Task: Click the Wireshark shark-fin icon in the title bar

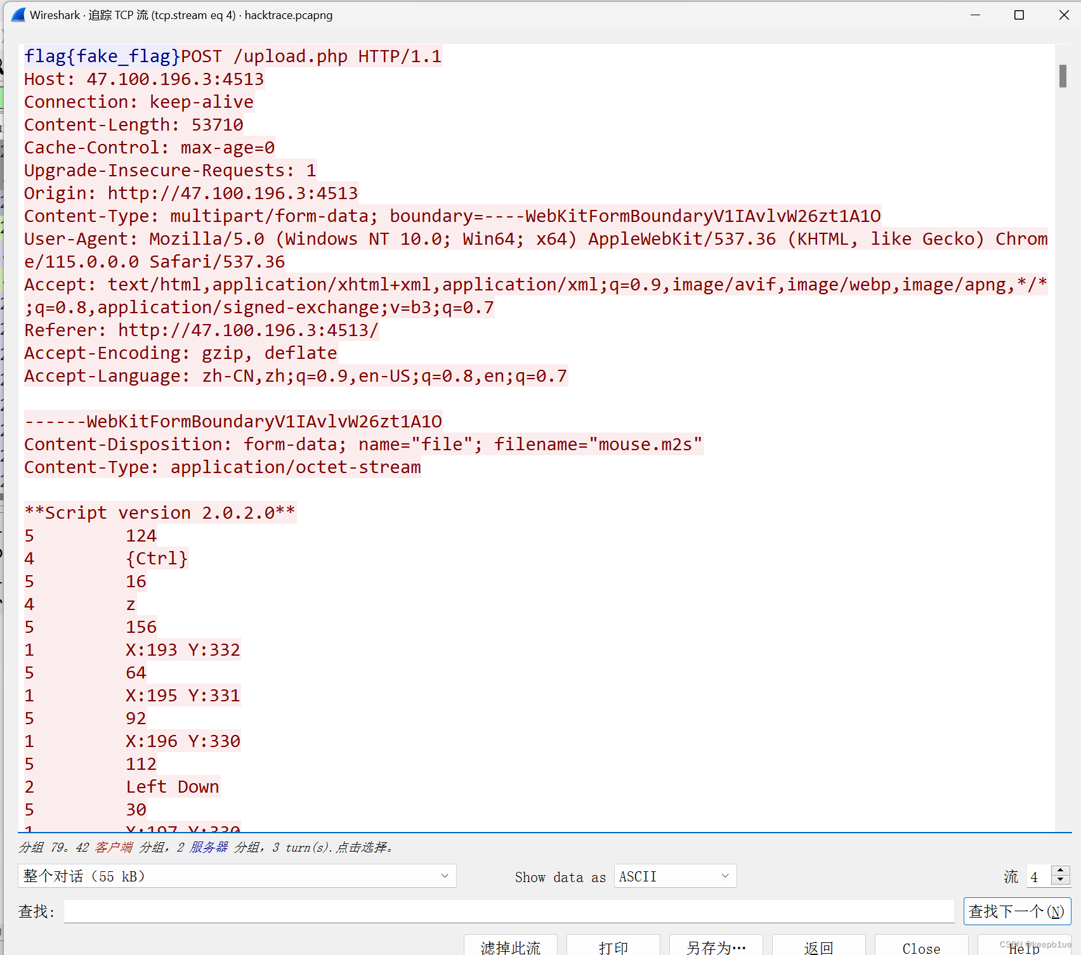Action: point(18,15)
